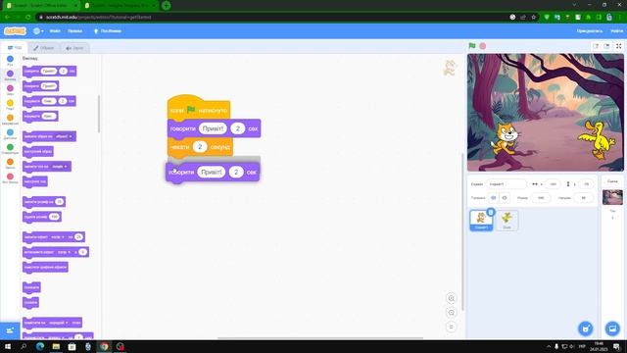Image resolution: width=627 pixels, height=353 pixels.
Task: Click the sprite direction field
Action: [584, 198]
